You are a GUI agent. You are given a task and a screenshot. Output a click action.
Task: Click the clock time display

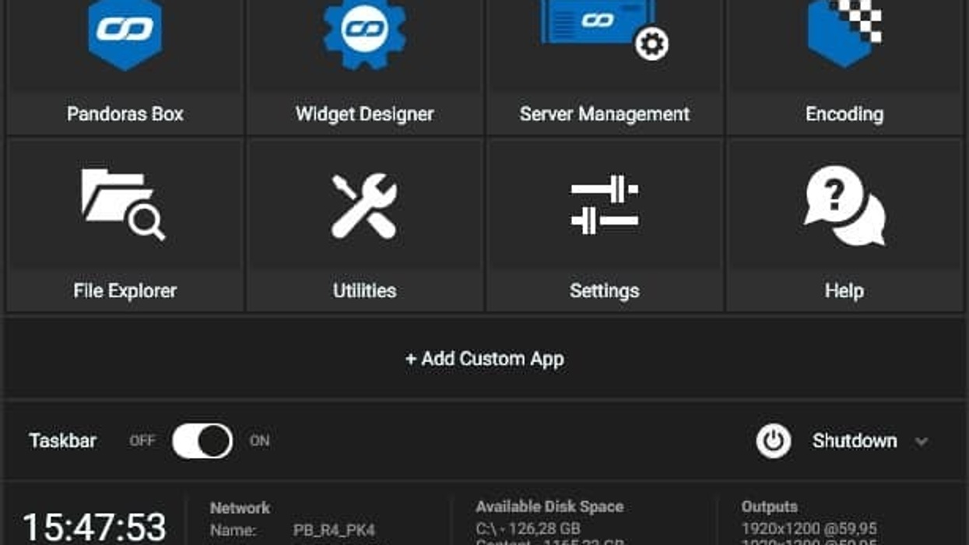(x=94, y=527)
